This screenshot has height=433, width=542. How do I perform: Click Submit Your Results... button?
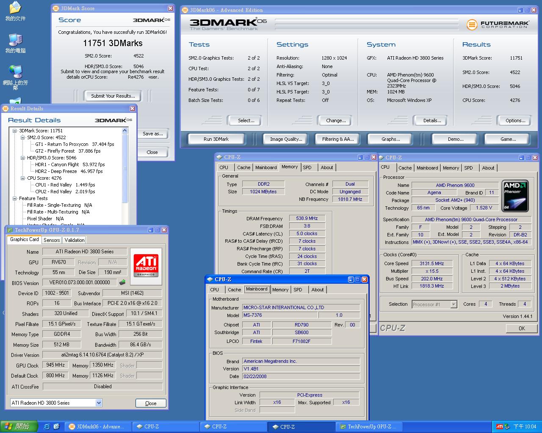coord(113,96)
